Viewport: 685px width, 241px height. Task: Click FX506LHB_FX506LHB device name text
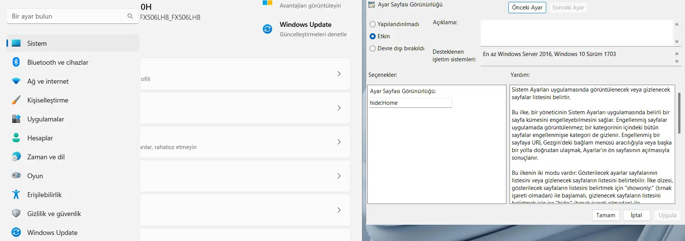click(170, 17)
